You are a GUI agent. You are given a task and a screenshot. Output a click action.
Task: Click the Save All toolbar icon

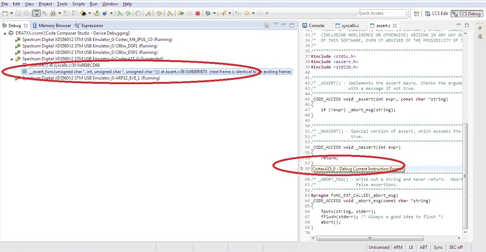click(x=27, y=14)
